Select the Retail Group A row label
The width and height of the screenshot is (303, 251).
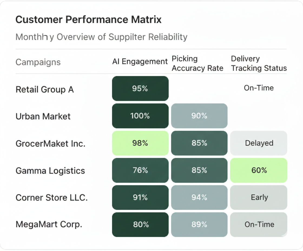click(45, 90)
